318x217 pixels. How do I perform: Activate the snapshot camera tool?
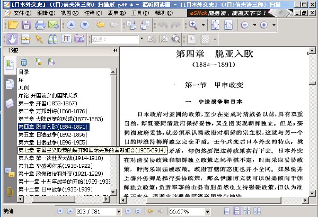79,39
